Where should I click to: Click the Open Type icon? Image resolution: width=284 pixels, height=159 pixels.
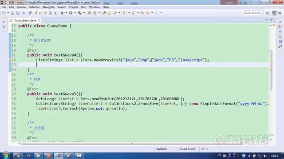[x=104, y=13]
